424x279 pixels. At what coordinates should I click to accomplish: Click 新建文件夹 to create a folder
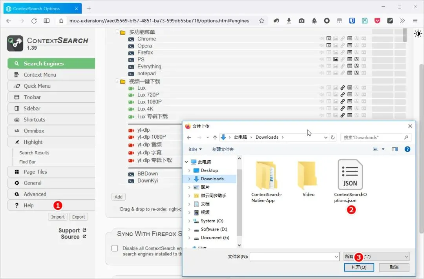coord(223,149)
